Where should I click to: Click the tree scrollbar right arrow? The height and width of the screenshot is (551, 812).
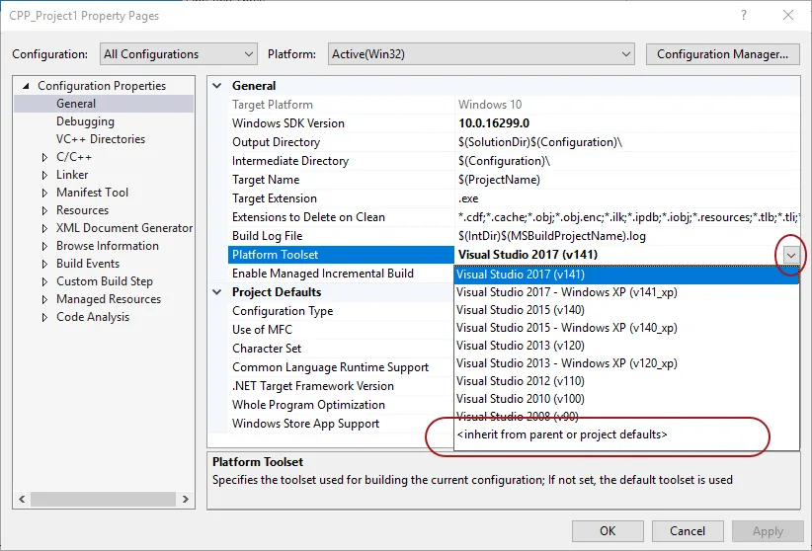tap(186, 500)
